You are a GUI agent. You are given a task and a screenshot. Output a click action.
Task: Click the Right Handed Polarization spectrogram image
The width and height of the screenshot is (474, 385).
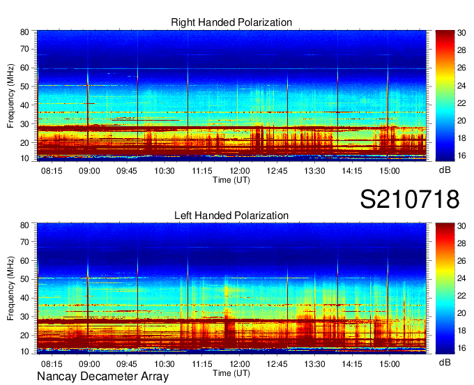(231, 96)
